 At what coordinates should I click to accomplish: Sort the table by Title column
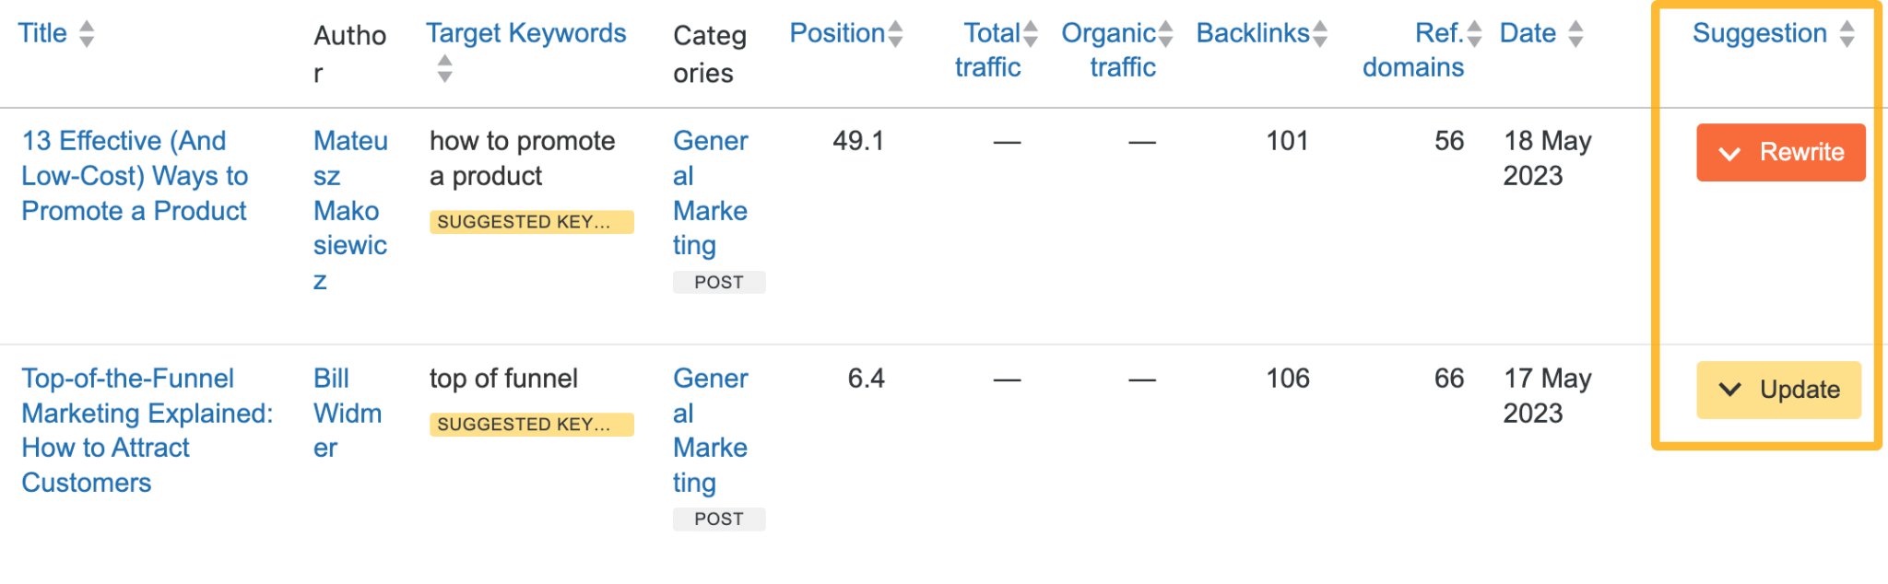pyautogui.click(x=88, y=33)
